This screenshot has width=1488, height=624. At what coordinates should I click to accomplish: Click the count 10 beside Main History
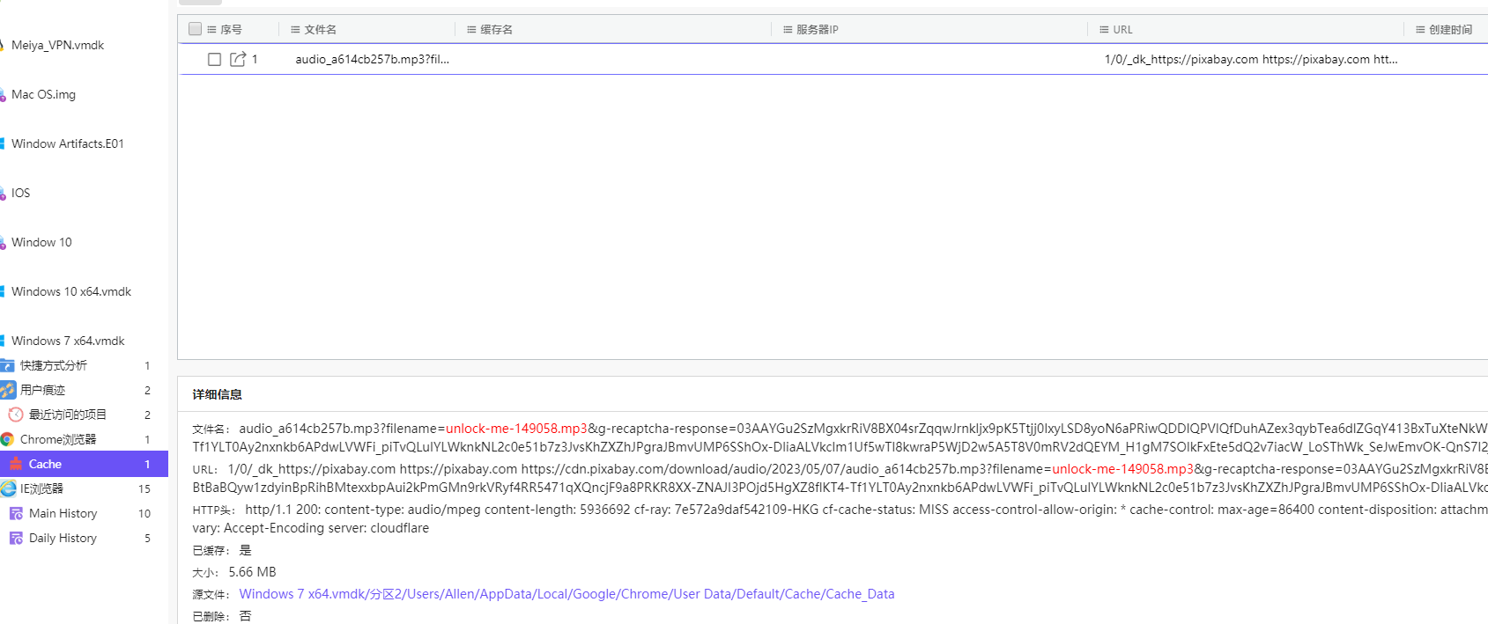(x=144, y=513)
